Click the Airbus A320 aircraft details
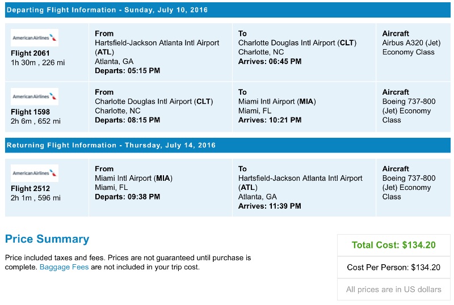Viewport: 454px width, 305px height. (x=409, y=43)
